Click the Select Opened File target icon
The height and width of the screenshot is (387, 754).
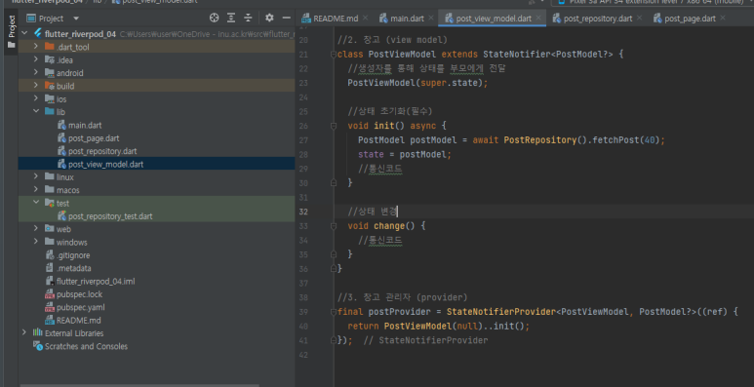(x=214, y=19)
